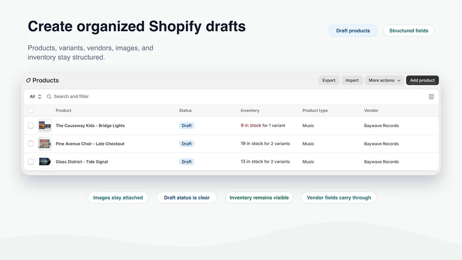Sort by Product column header
The image size is (462, 260).
[x=64, y=110]
